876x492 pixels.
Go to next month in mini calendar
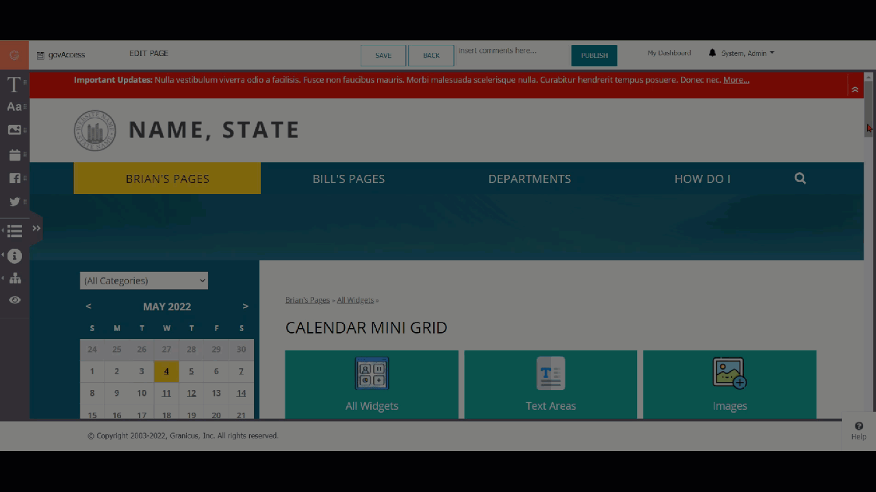coord(245,306)
